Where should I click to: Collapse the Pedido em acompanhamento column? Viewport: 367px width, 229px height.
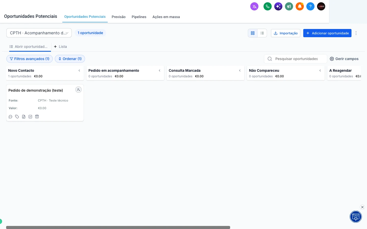[x=160, y=70]
